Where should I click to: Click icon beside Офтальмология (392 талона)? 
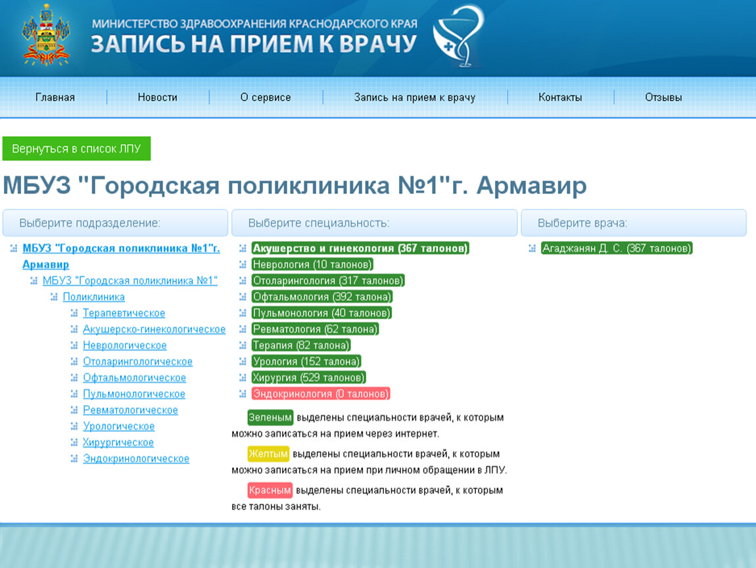tap(243, 297)
